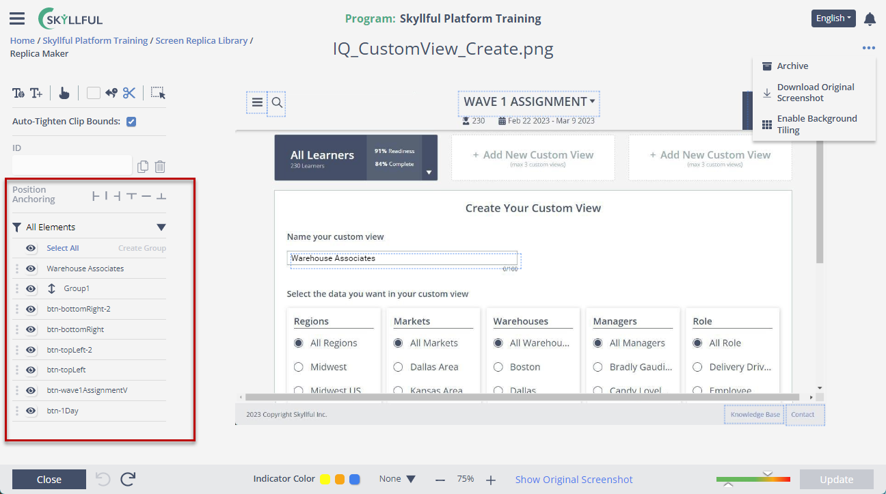This screenshot has width=886, height=494.
Task: Toggle visibility of btn-bottomRight
Action: click(x=31, y=329)
